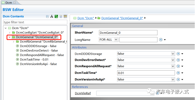Open the LongName action menu arrow
Screen dimensions: 195x100
click(165, 40)
